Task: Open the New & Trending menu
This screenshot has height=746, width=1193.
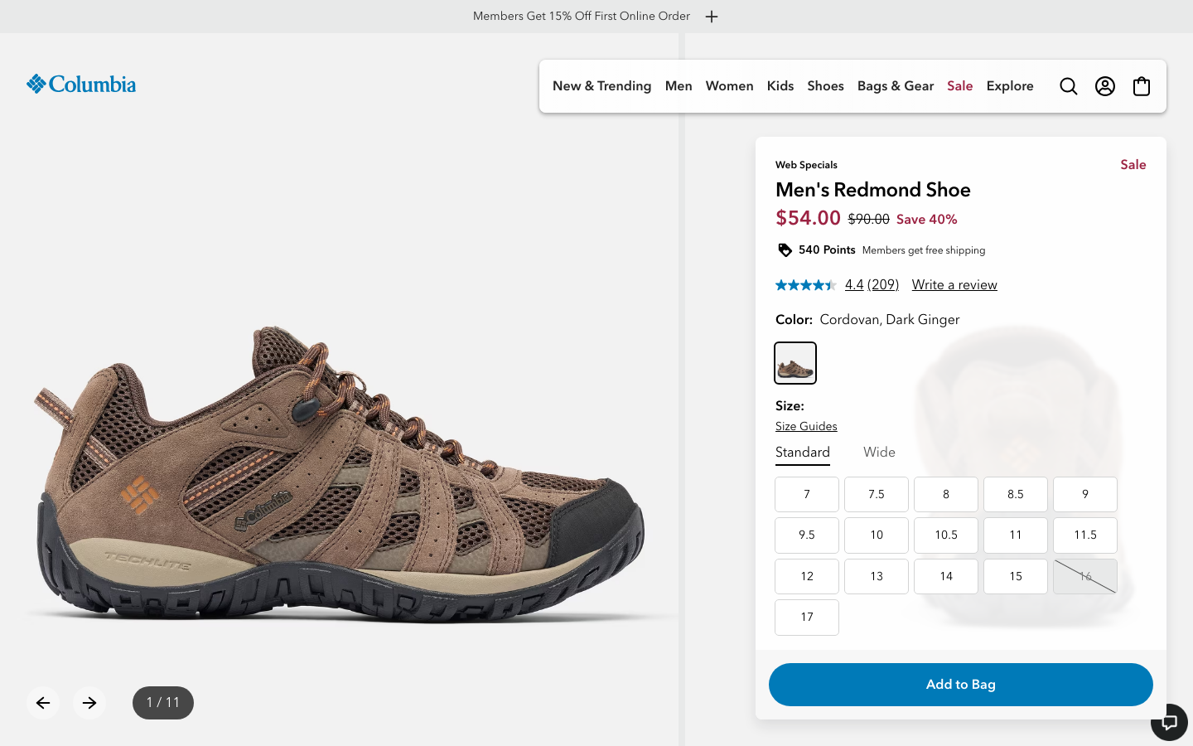Action: click(x=602, y=86)
